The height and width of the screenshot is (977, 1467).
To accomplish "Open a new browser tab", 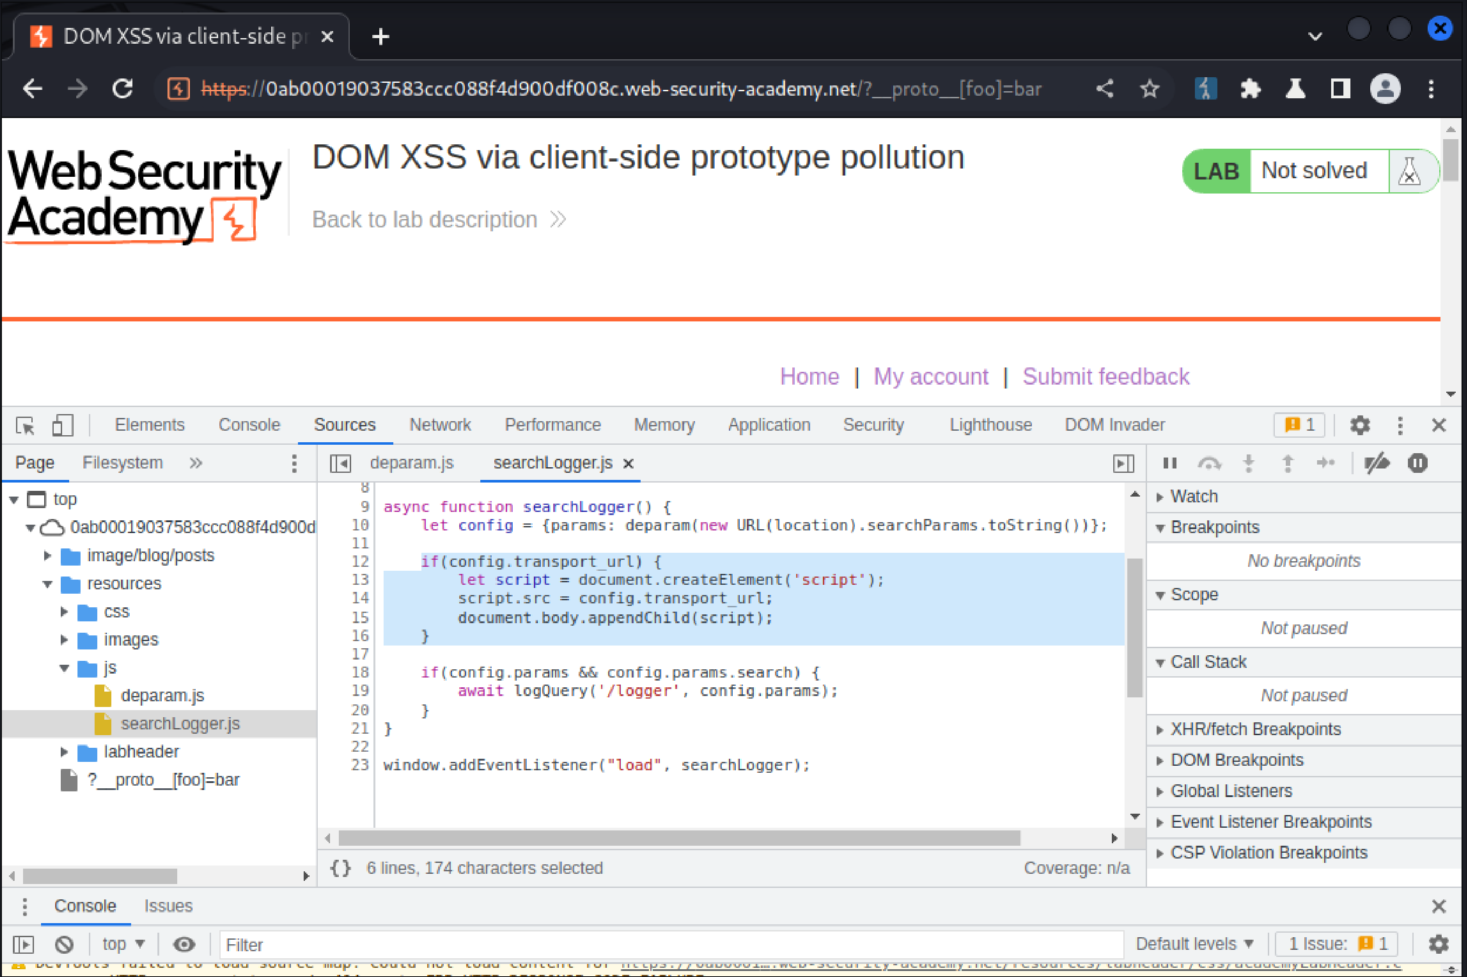I will tap(380, 37).
